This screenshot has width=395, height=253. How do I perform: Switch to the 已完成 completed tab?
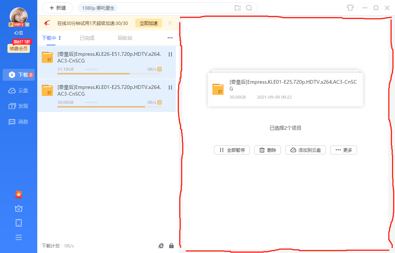(87, 38)
